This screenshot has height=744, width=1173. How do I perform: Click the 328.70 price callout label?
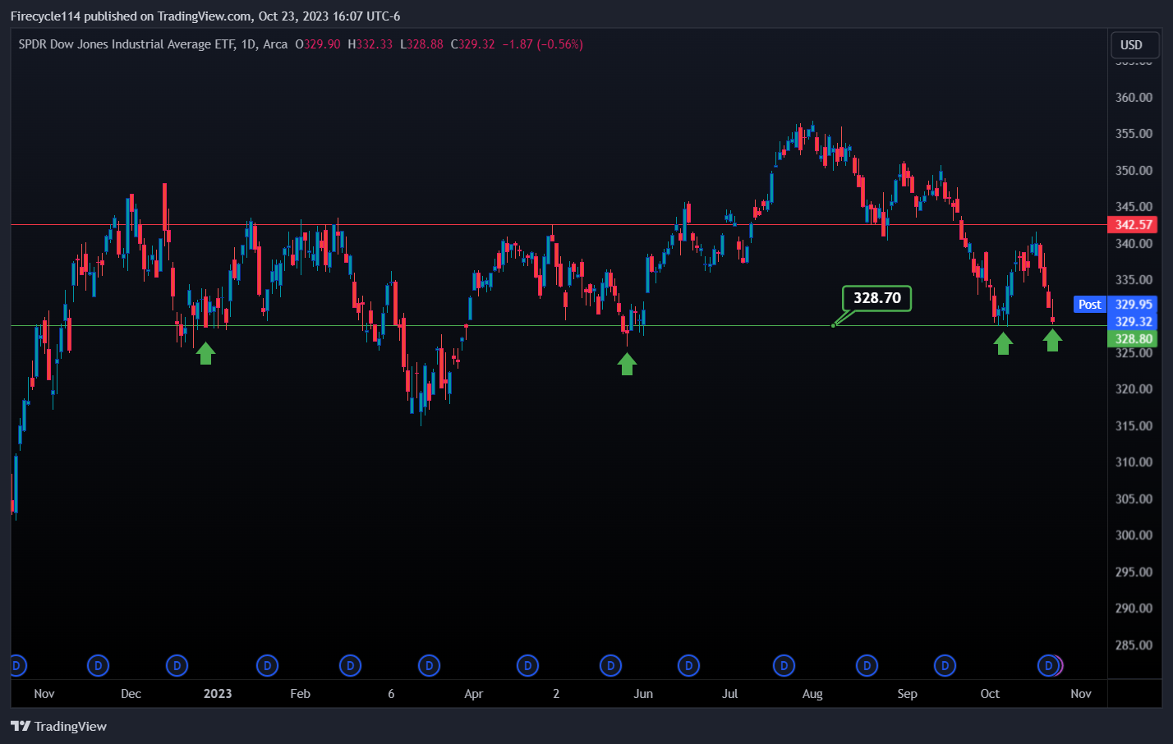point(877,298)
